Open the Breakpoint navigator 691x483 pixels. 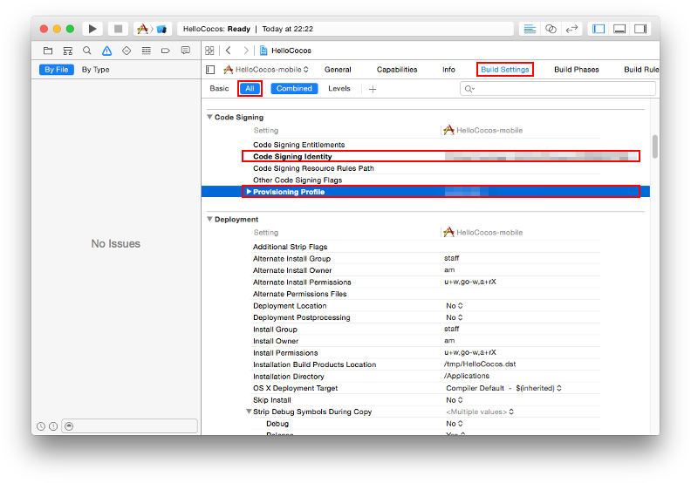tap(166, 51)
